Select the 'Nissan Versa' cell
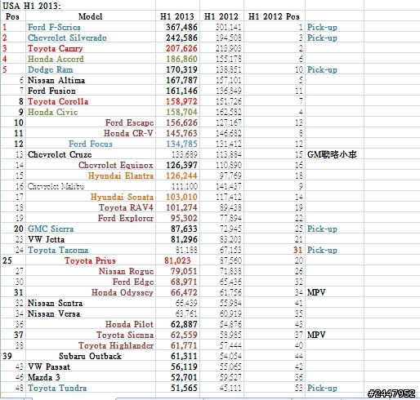 (54, 313)
